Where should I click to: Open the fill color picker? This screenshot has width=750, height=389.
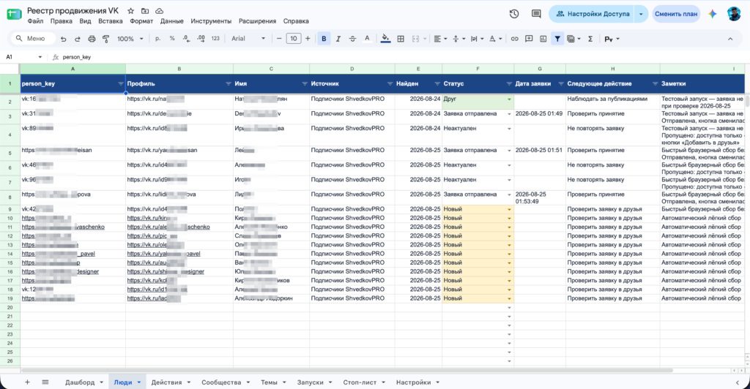tap(385, 39)
